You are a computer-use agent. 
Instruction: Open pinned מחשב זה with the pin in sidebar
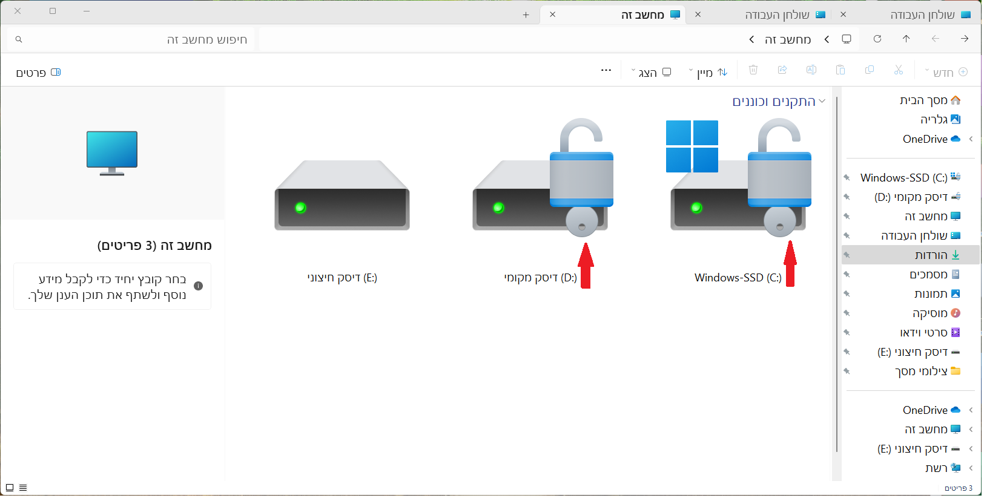point(933,217)
